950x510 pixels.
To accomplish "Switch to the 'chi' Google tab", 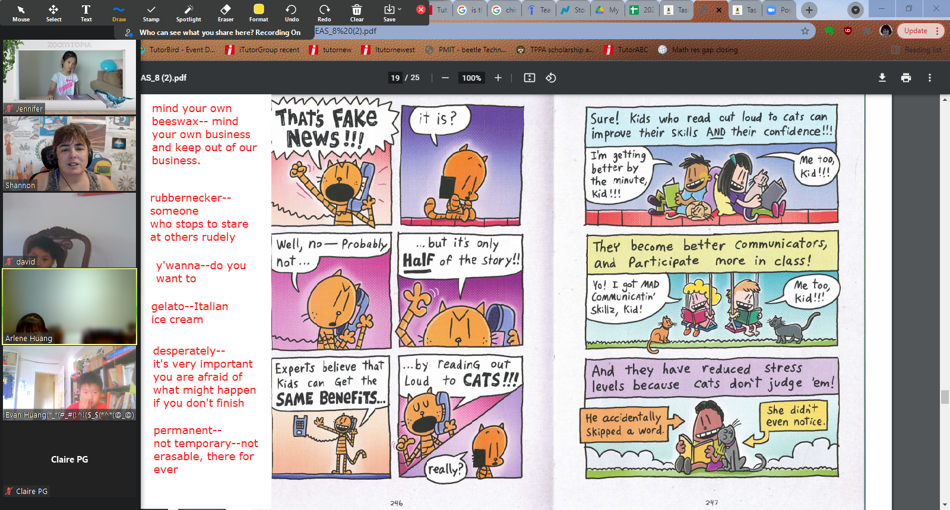I will [x=505, y=10].
